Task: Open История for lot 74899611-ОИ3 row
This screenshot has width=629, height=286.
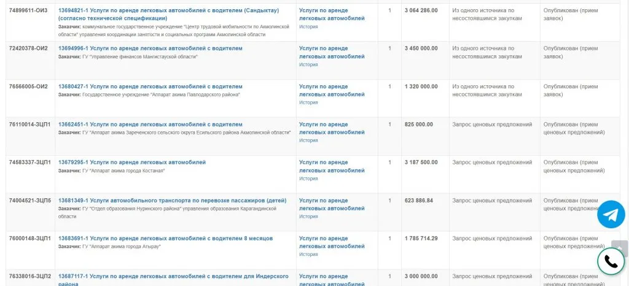Action: (308, 27)
